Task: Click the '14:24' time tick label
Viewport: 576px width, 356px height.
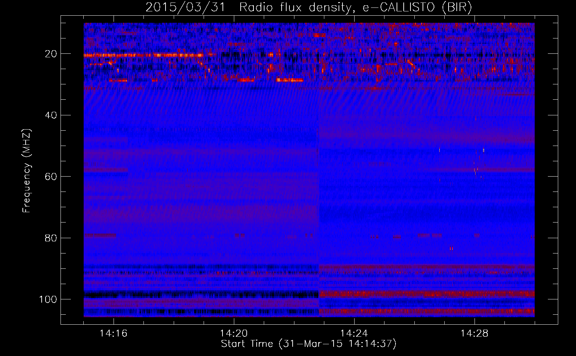Action: (x=354, y=334)
